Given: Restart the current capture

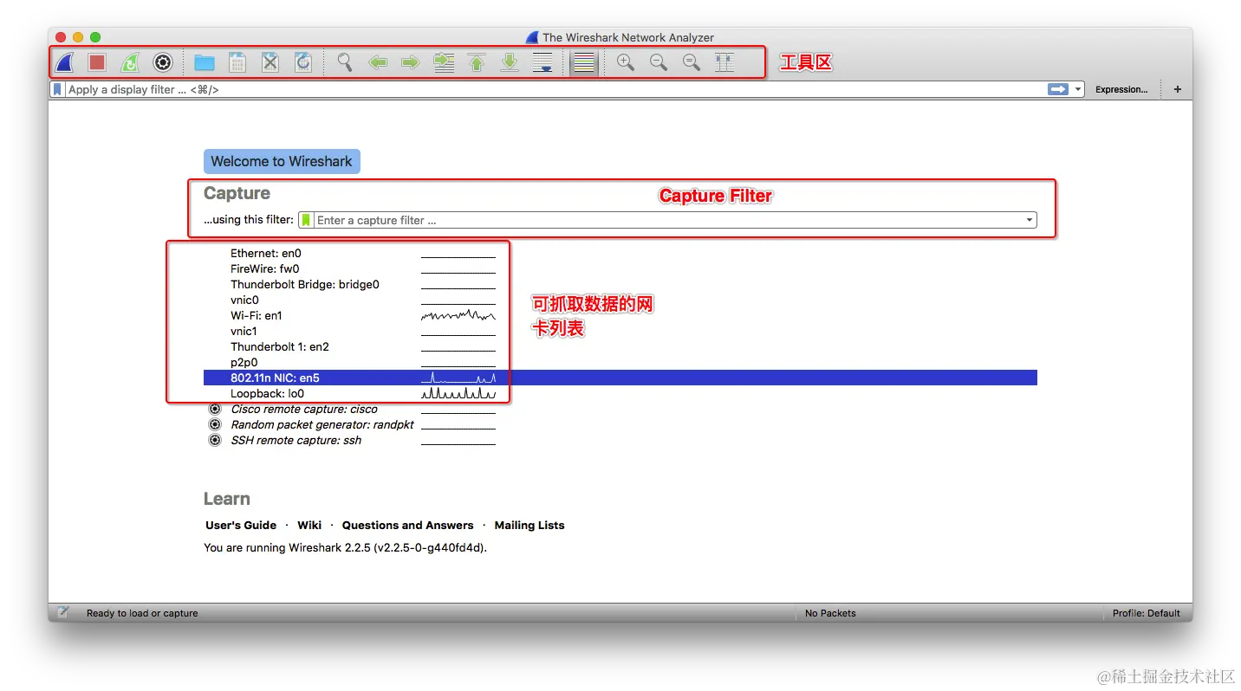Looking at the screenshot, I should point(130,62).
